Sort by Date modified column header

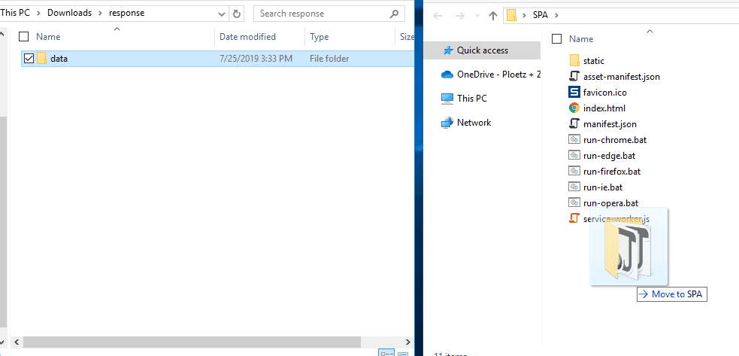pyautogui.click(x=247, y=36)
